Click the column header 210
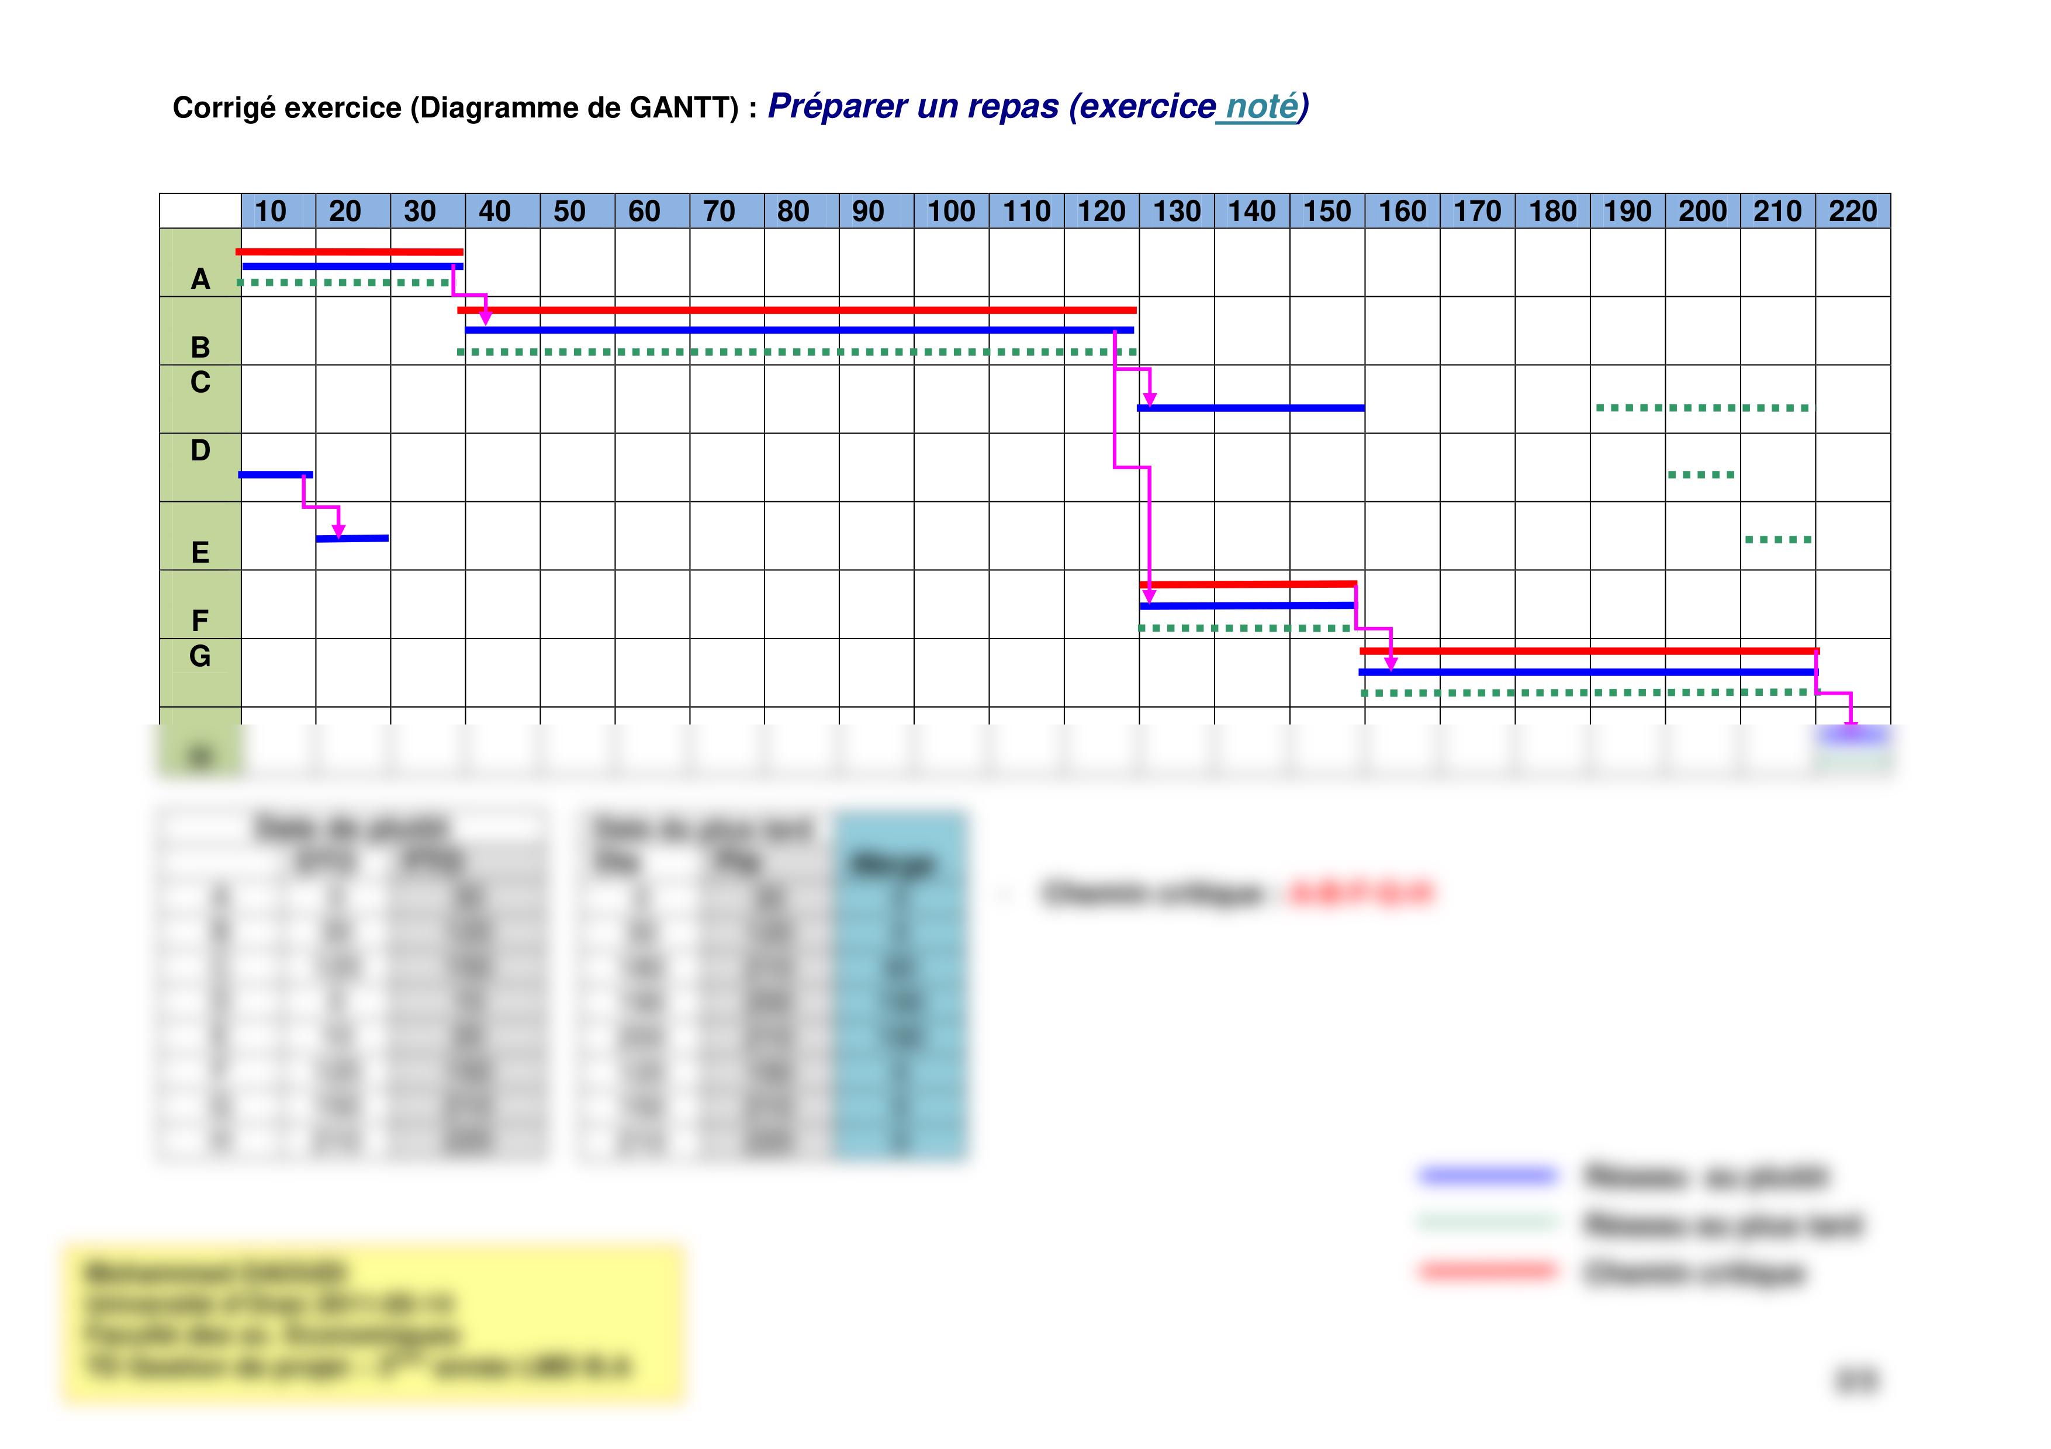Image resolution: width=2051 pixels, height=1449 pixels. tap(1779, 212)
